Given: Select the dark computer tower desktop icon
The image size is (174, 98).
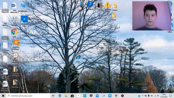Looking at the screenshot, I should [100, 5].
